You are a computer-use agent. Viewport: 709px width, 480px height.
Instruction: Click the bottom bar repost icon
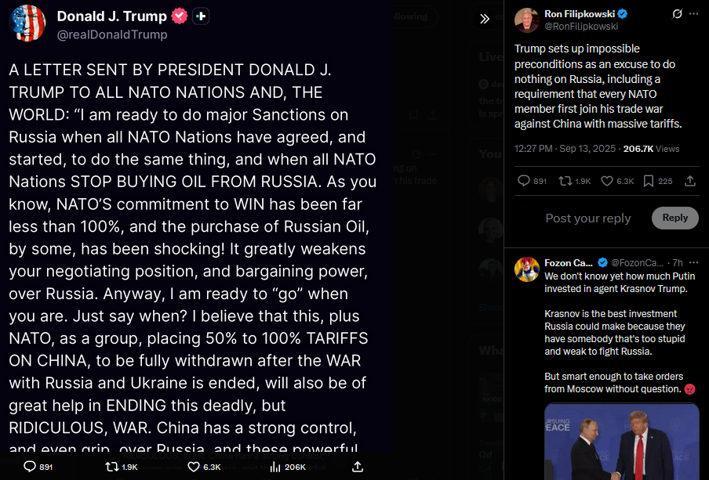coord(111,467)
